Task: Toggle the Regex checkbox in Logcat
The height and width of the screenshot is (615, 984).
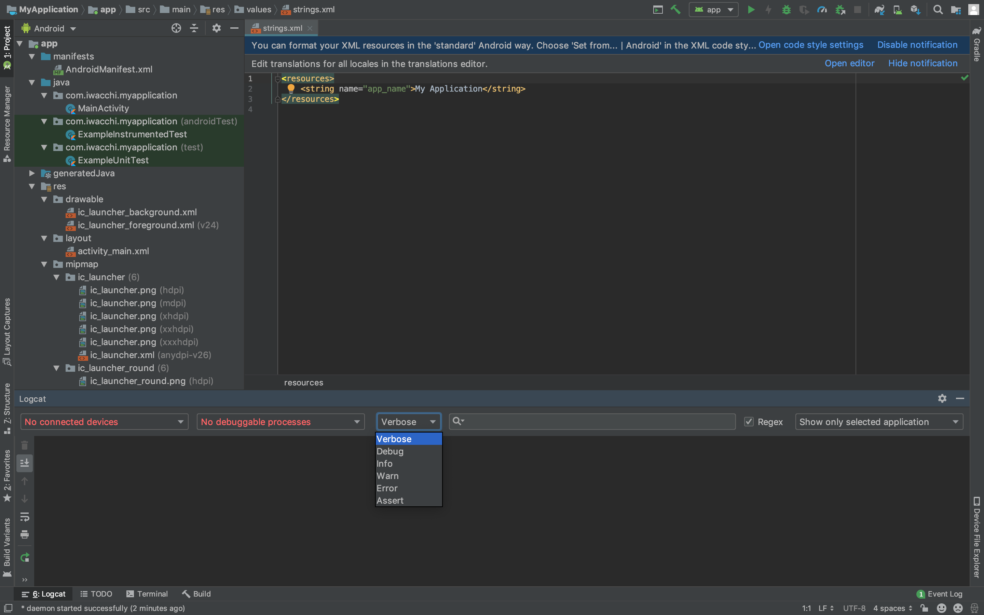Action: click(x=749, y=422)
